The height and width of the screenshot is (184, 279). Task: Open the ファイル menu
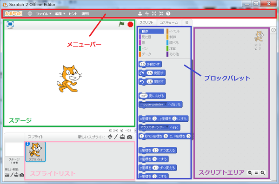click(x=44, y=13)
